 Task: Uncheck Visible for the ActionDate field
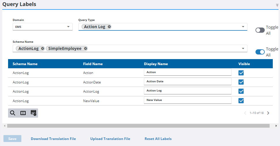tap(241, 82)
